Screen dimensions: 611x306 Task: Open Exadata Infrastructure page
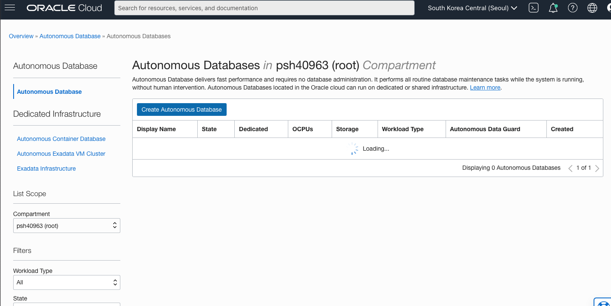(46, 168)
